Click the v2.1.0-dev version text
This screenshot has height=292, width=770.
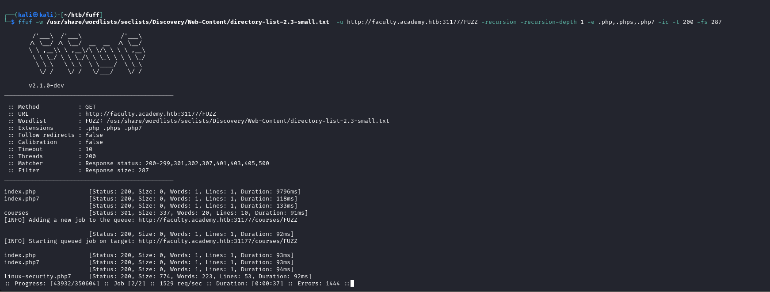pos(46,86)
